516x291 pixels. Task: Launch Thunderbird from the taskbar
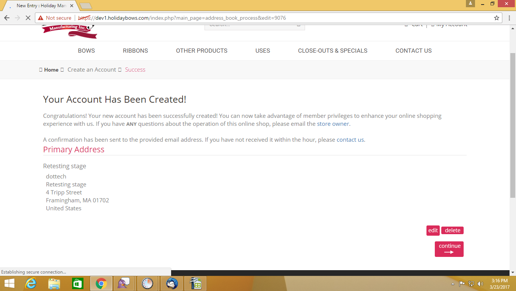click(x=172, y=283)
